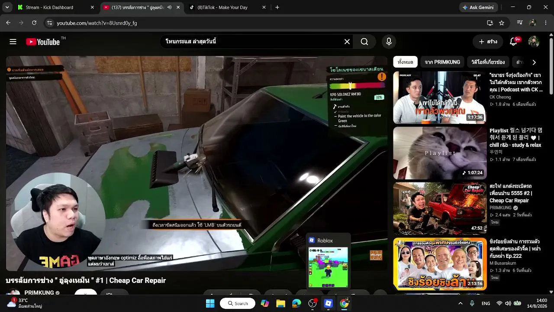
Task: Clear the YouTube search box text
Action: pyautogui.click(x=347, y=42)
